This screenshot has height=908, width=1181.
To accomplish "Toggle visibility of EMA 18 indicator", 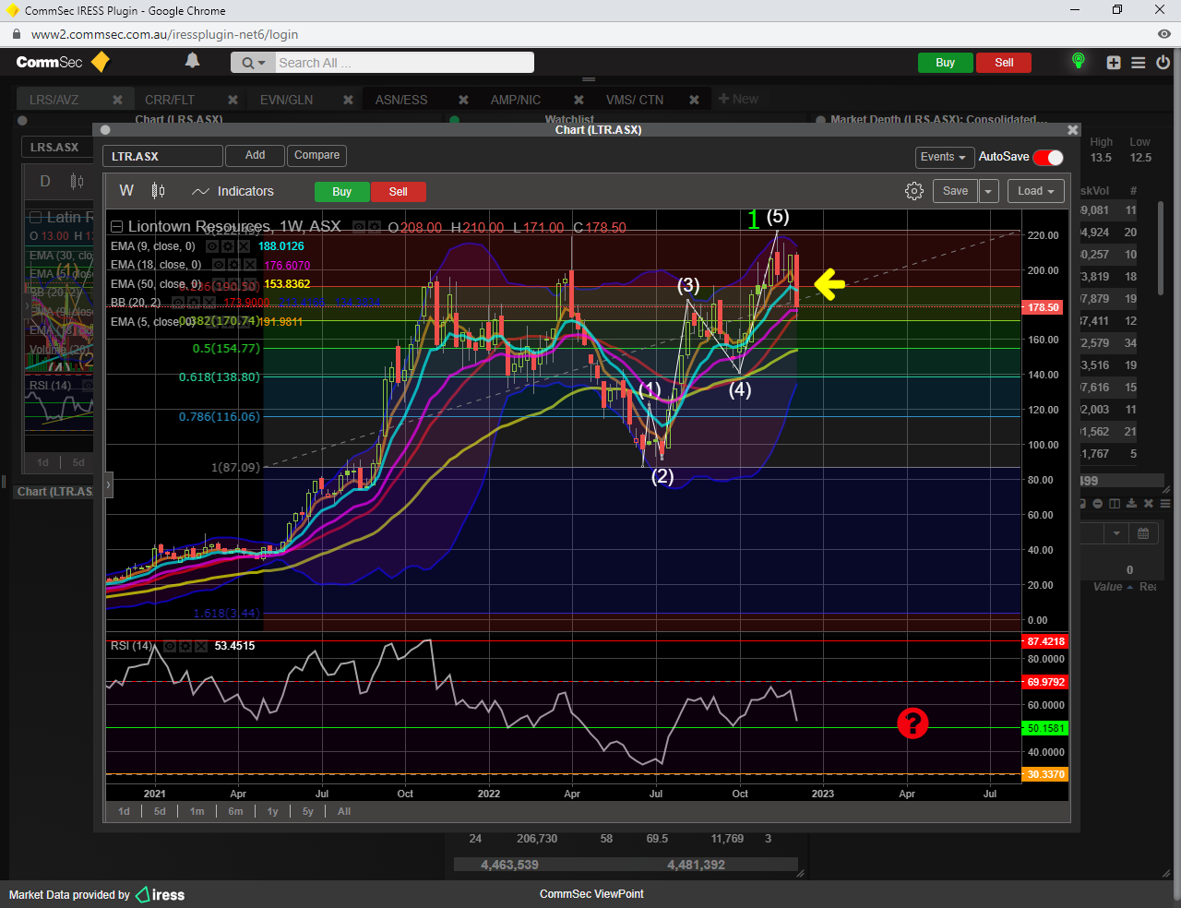I will tap(219, 265).
